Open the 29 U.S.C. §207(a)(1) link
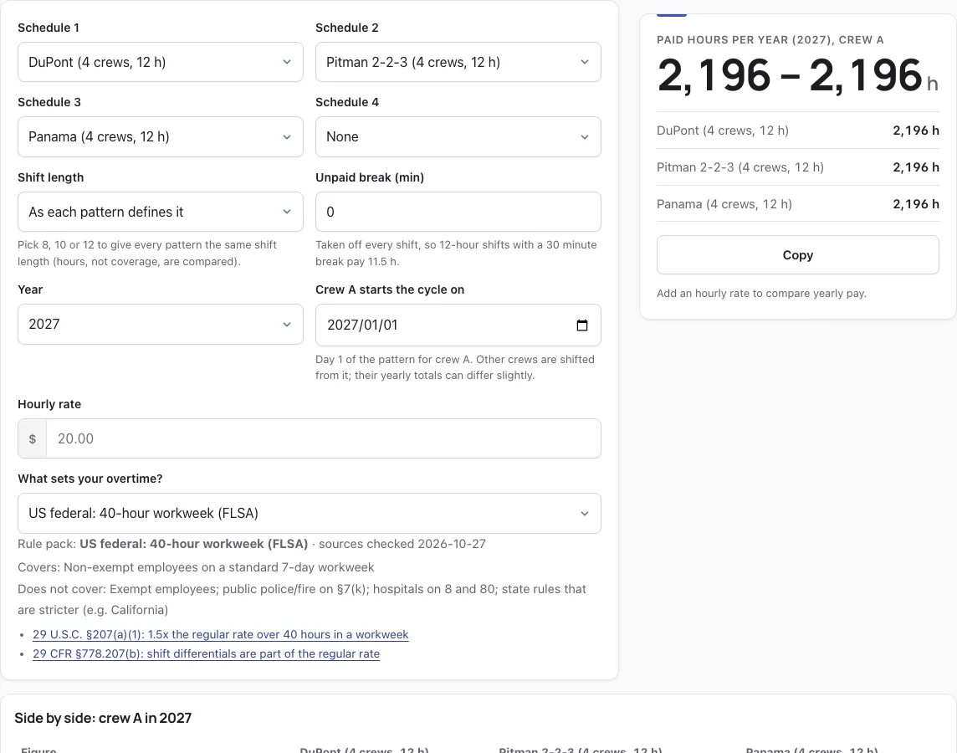 coord(220,635)
